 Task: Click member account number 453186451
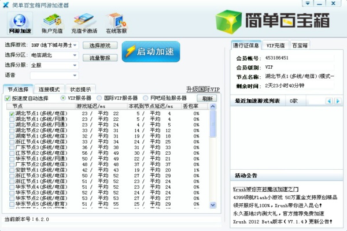point(276,58)
